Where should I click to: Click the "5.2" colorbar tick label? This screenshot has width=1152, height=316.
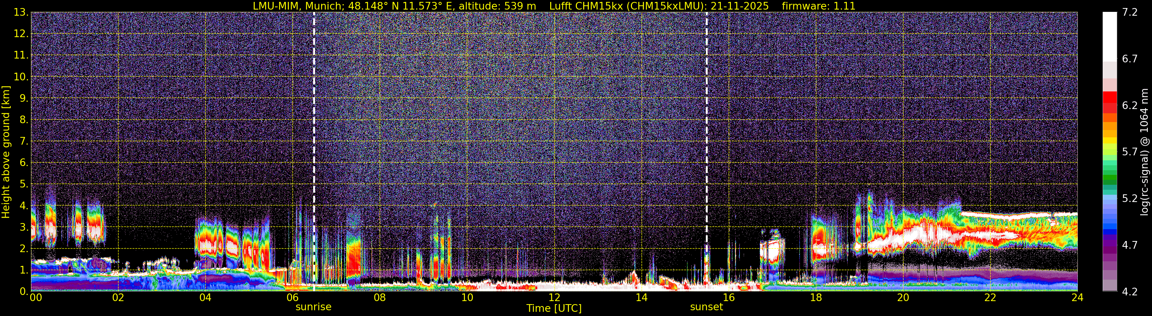[1130, 199]
